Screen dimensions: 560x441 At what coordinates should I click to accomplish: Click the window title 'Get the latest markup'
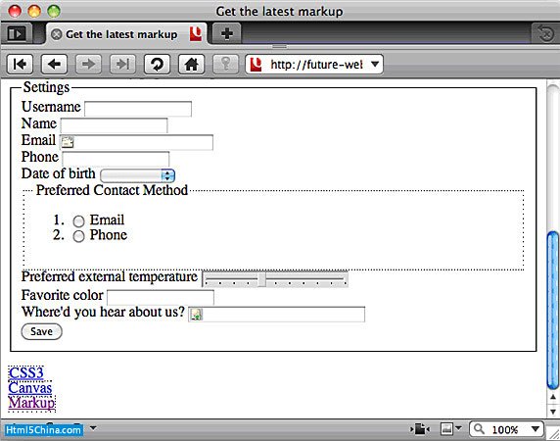click(x=279, y=11)
